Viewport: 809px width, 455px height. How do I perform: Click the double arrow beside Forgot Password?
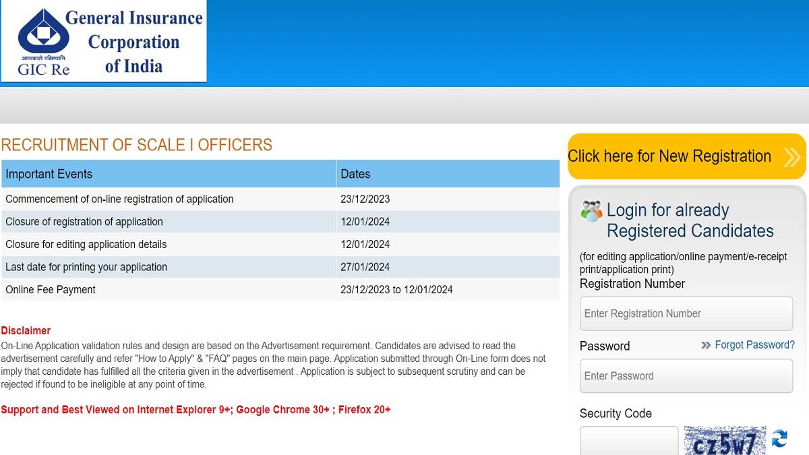(x=706, y=345)
